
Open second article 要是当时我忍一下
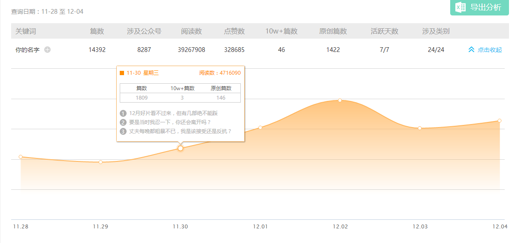(170, 122)
